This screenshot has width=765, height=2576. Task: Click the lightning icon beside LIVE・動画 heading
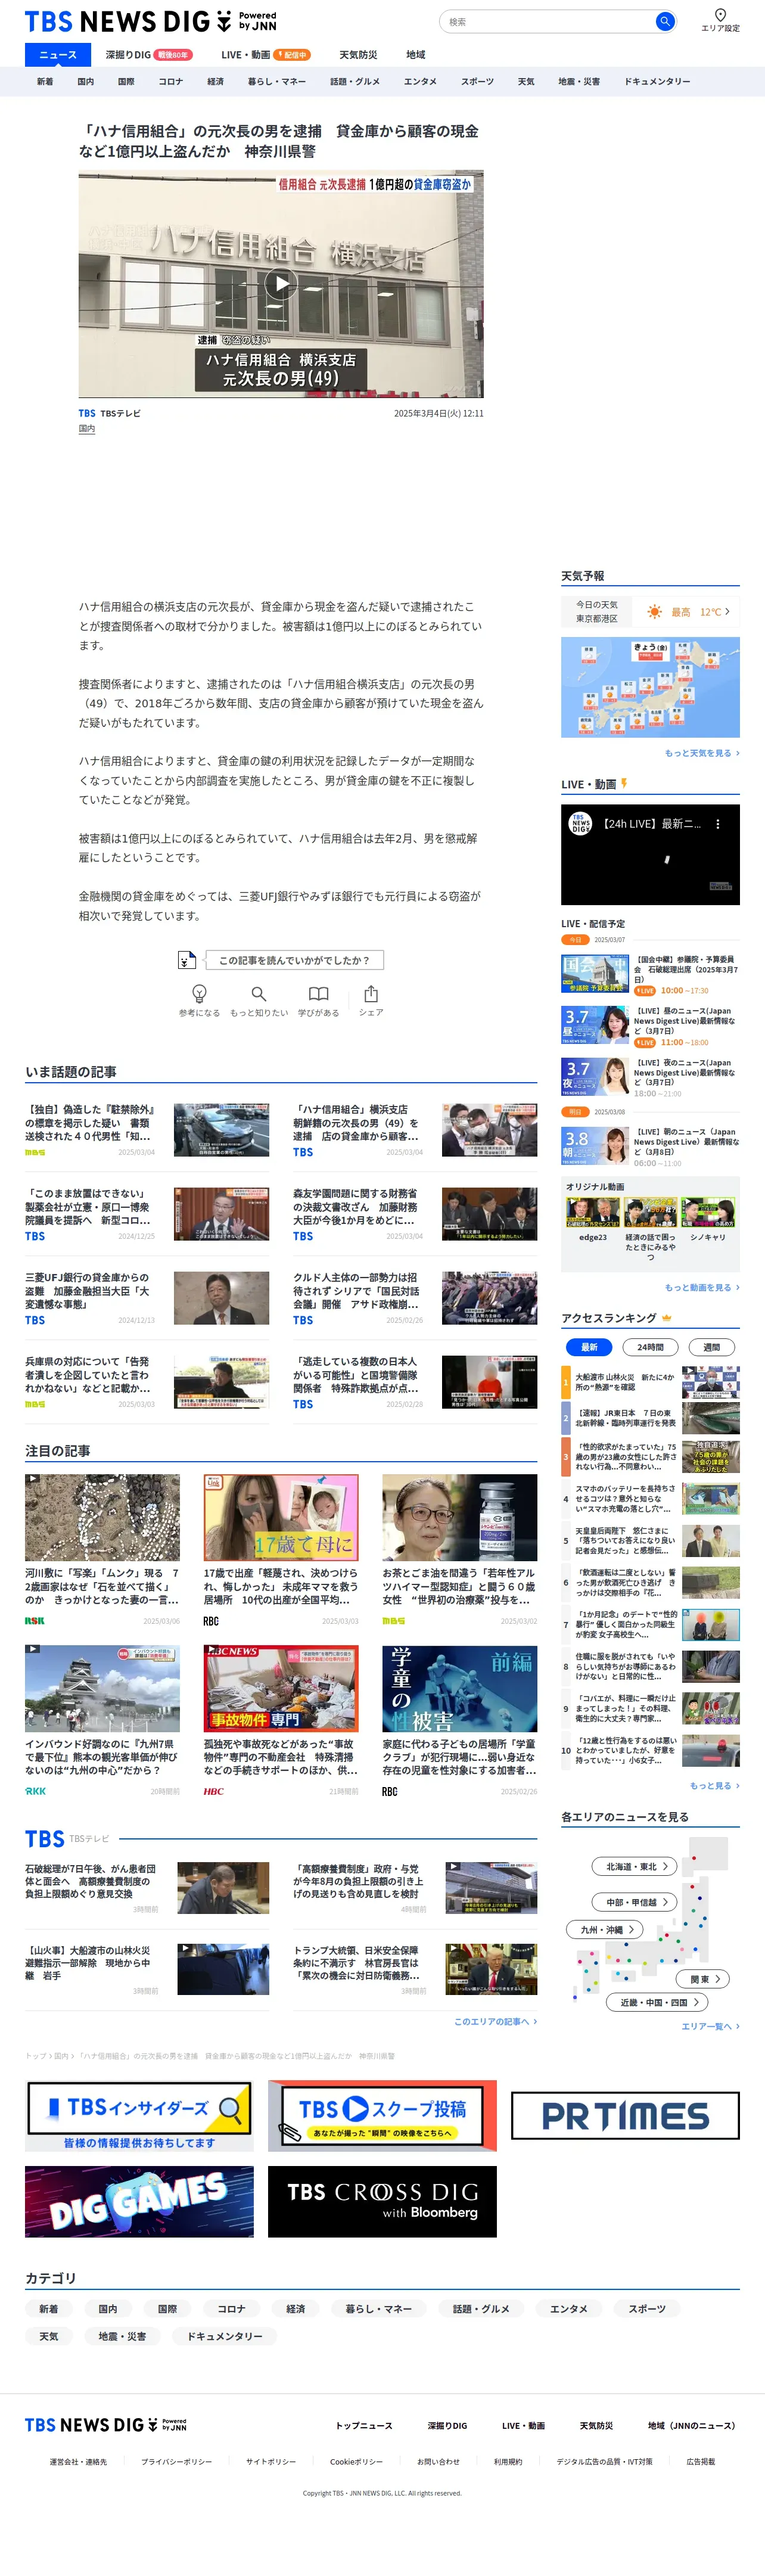point(624,784)
